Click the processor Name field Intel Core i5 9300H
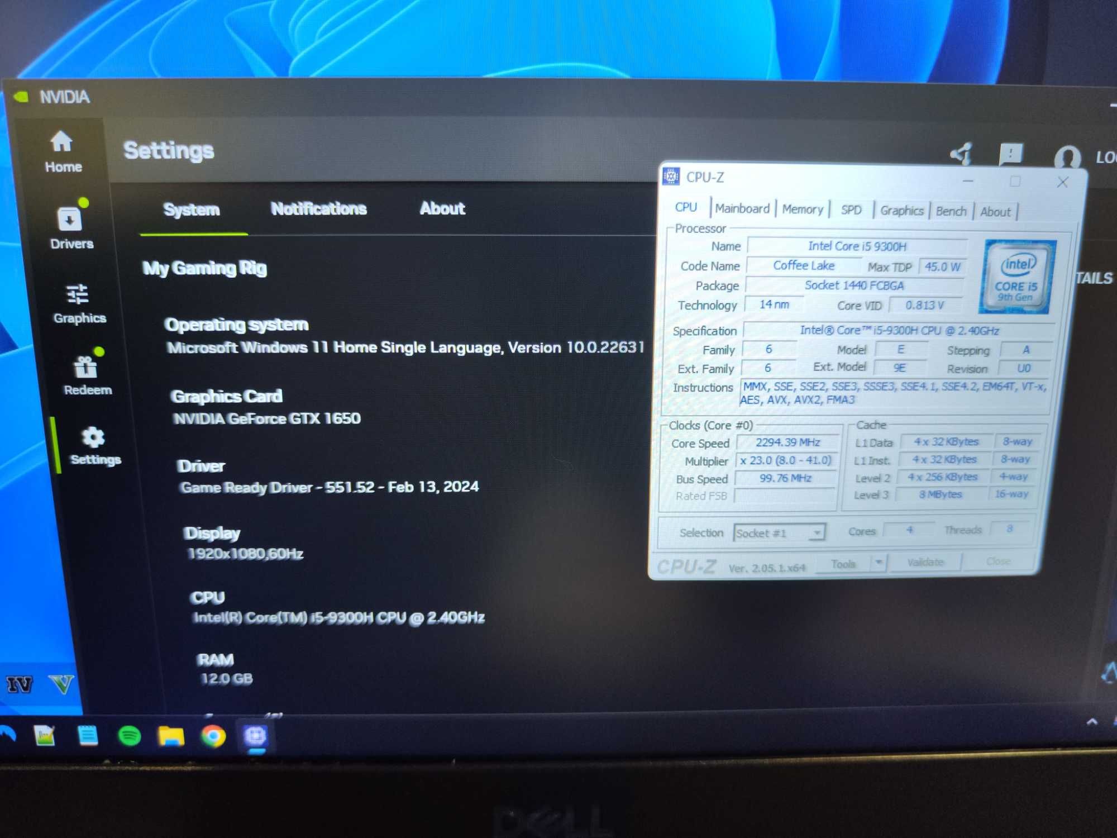This screenshot has height=838, width=1117. click(857, 246)
